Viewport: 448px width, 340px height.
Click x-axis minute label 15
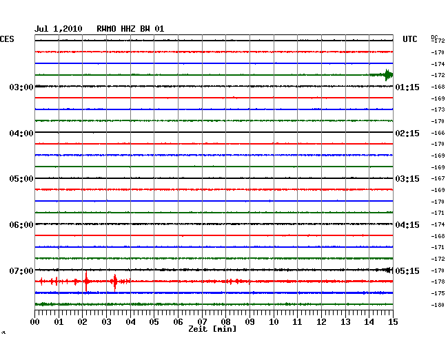tap(393, 321)
